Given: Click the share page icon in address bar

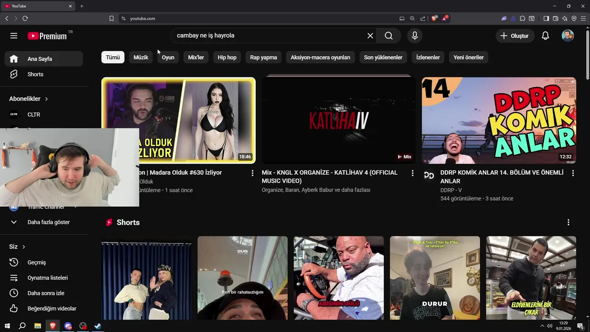Looking at the screenshot, I should [x=423, y=18].
